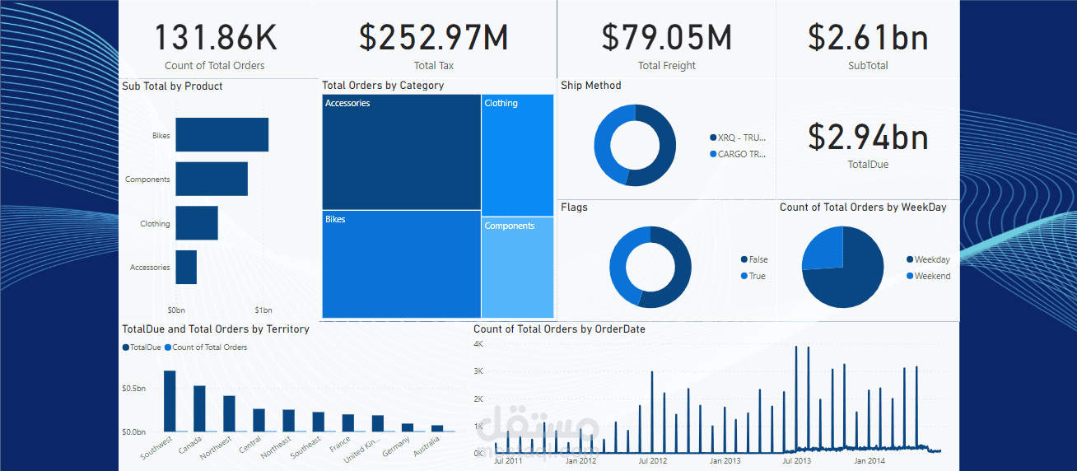This screenshot has height=471, width=1077.
Task: Select the Jan 2013 date axis label
Action: [725, 461]
